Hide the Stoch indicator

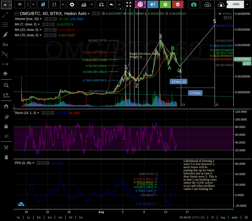(x=44, y=113)
